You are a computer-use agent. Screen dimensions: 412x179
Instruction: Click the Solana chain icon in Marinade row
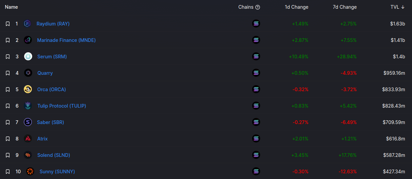pos(256,40)
